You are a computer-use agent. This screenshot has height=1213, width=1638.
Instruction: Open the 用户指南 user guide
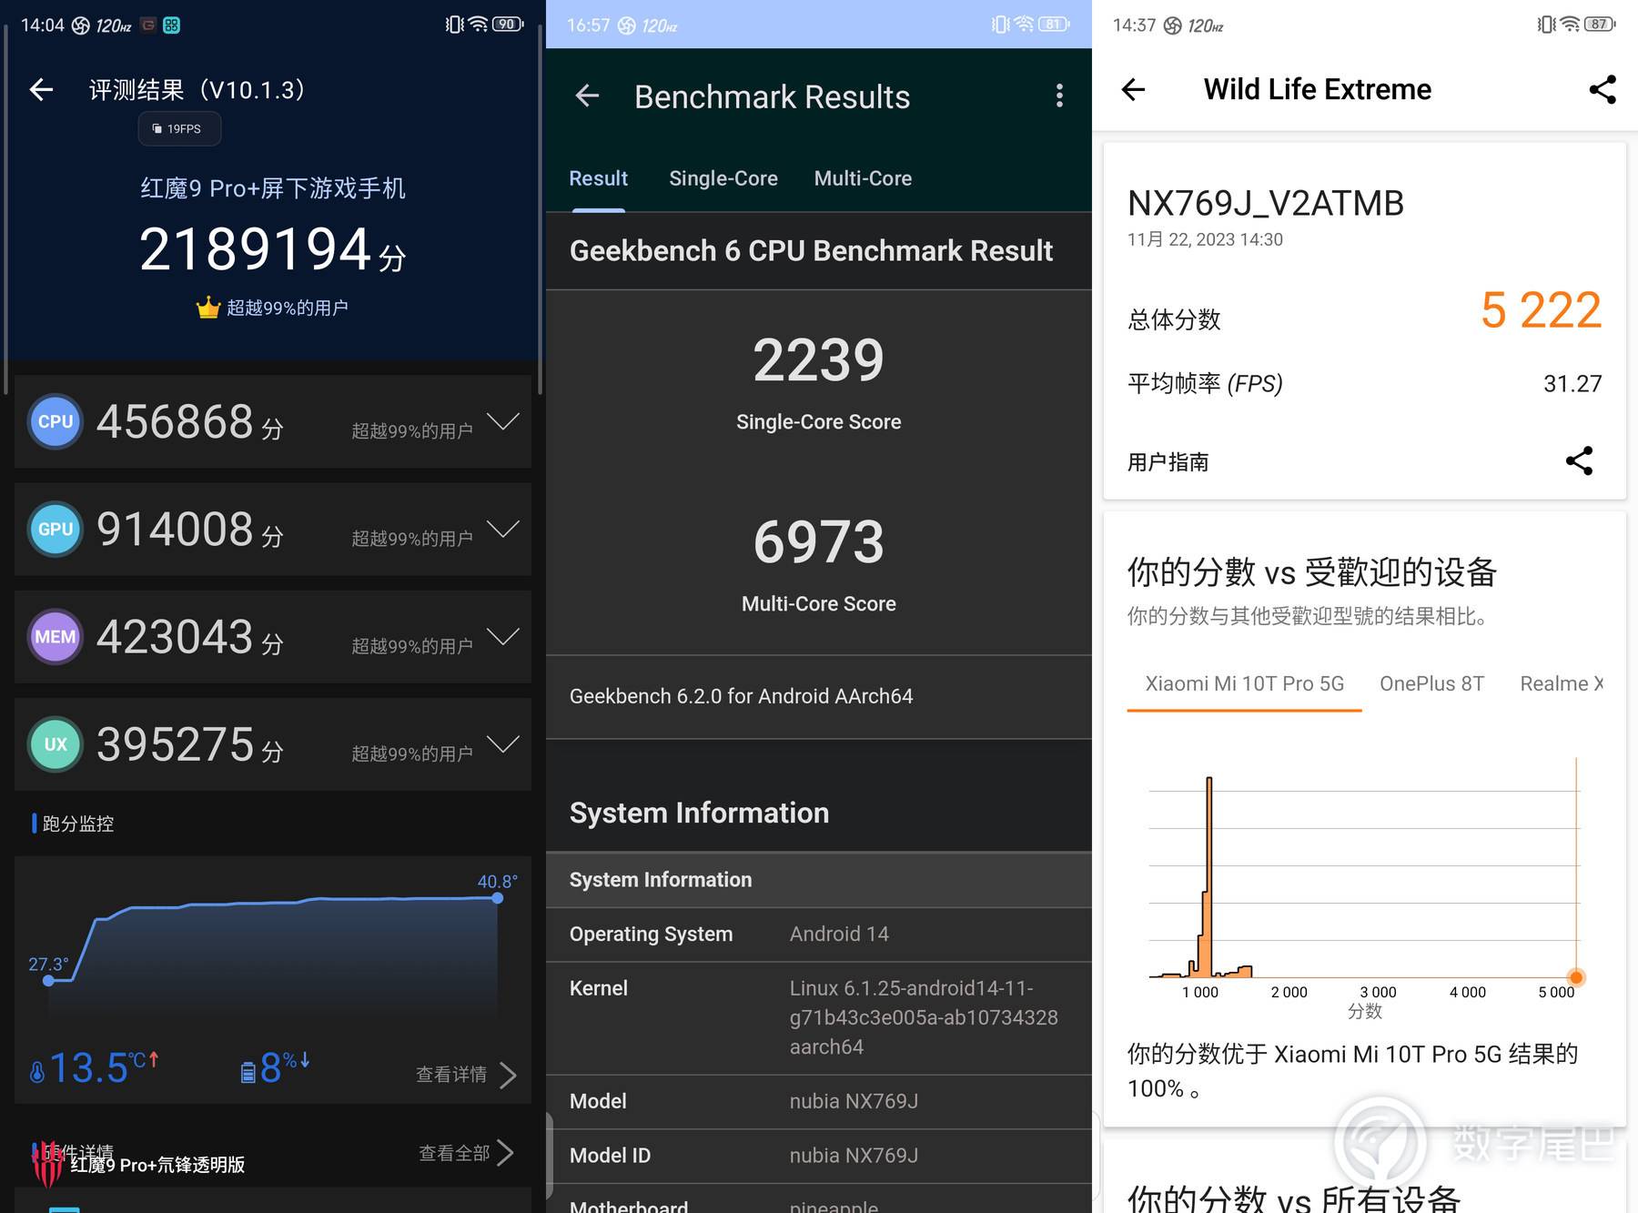pos(1168,462)
